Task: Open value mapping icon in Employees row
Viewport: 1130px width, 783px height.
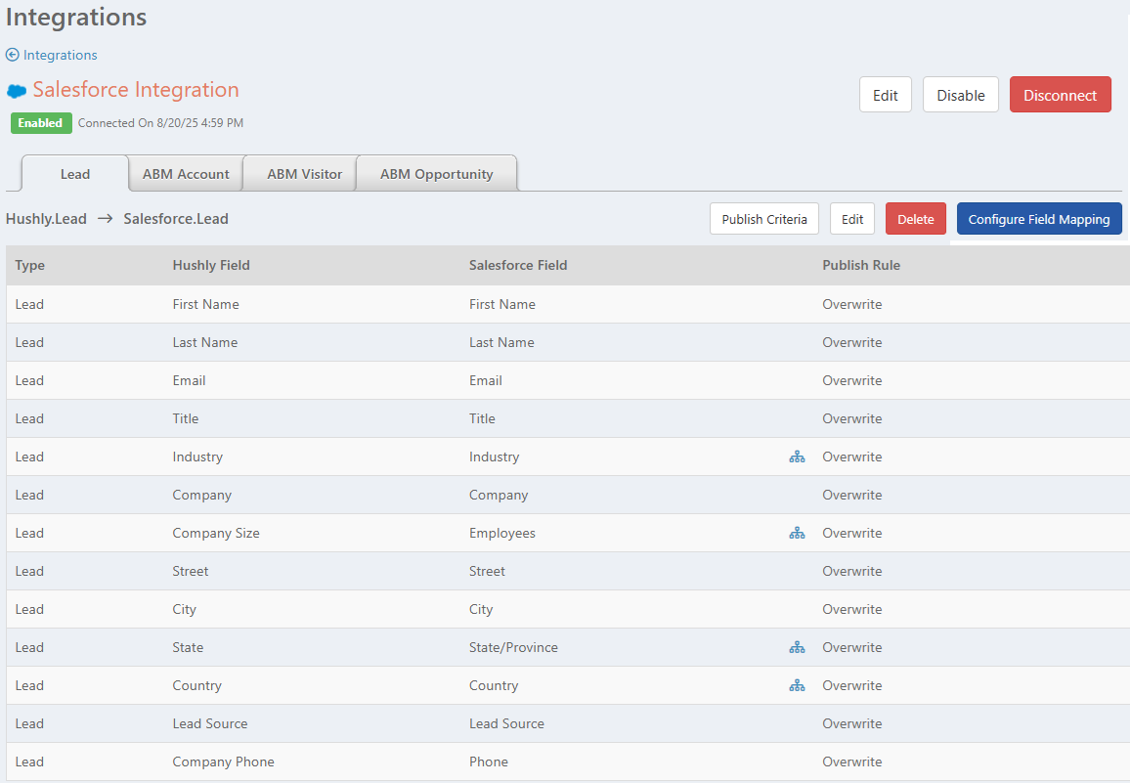Action: coord(797,533)
